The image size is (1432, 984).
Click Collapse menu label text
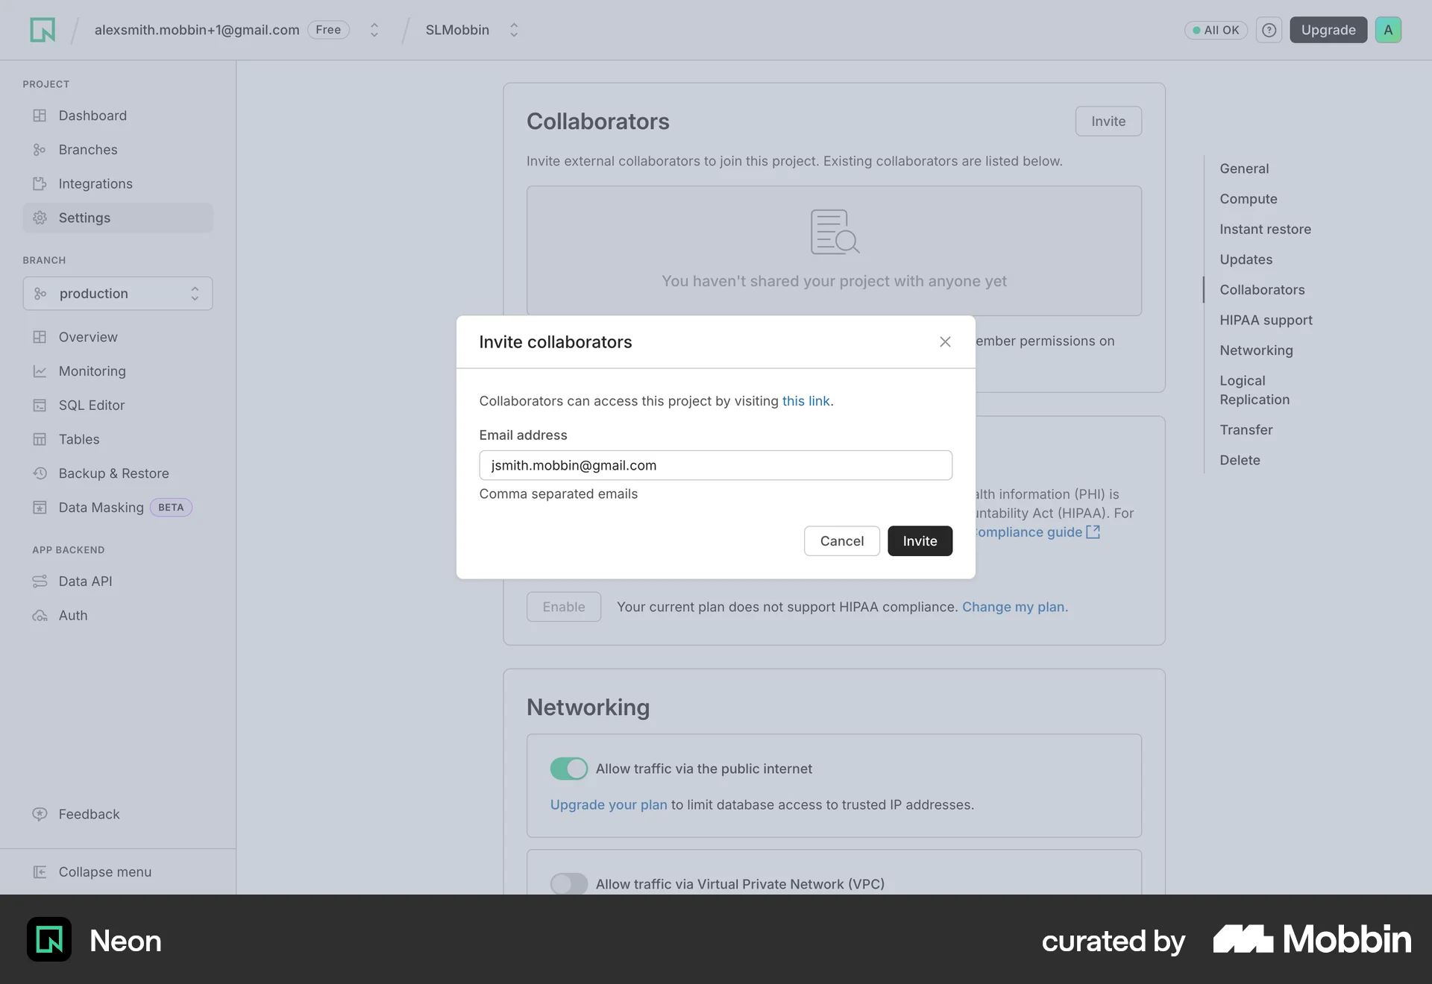click(105, 872)
